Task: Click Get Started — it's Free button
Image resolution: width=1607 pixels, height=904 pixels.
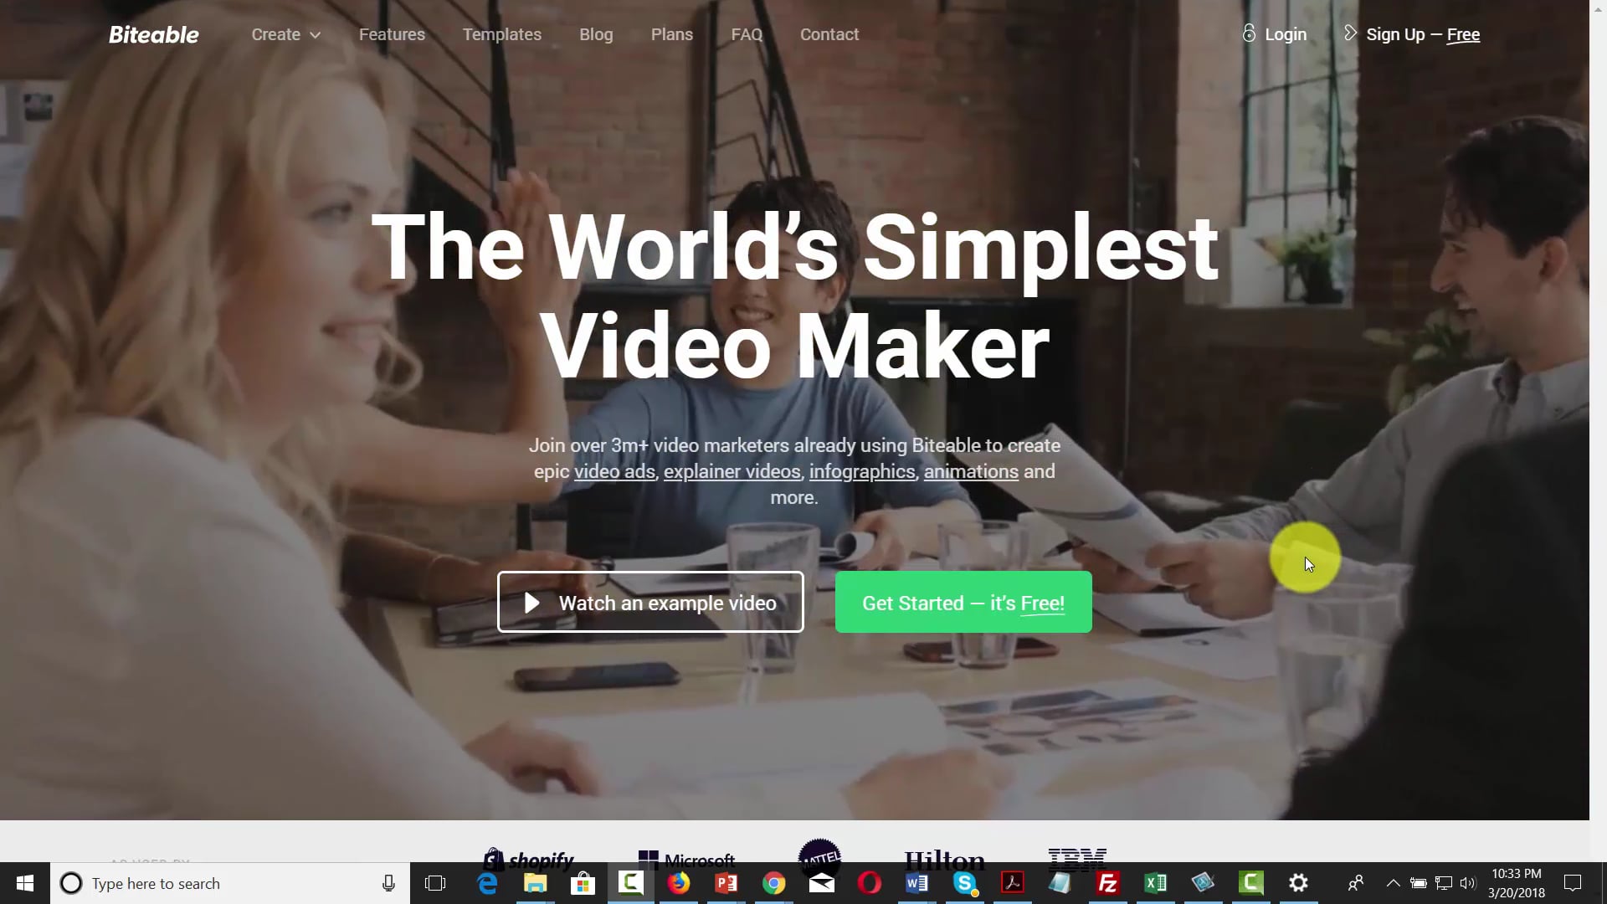Action: pyautogui.click(x=963, y=602)
